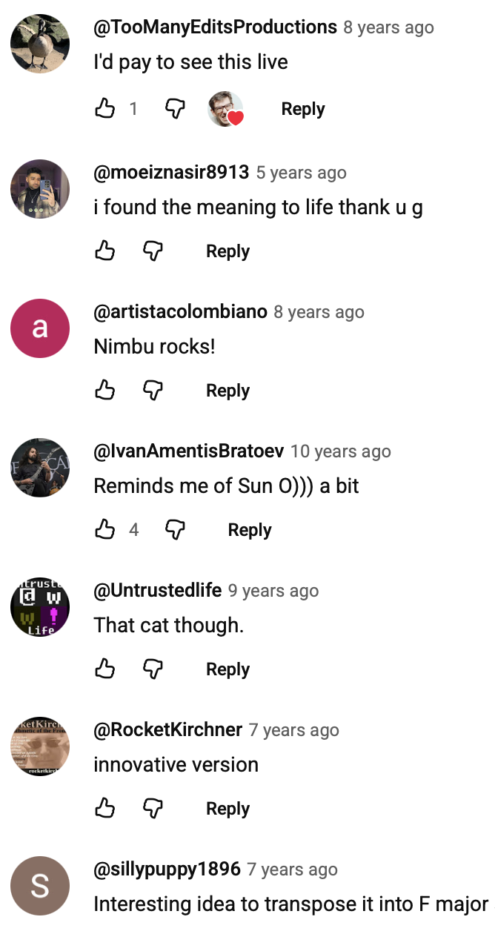Open the @moeiznasir8913 channel link
Screen dimensions: 495x934
click(171, 173)
